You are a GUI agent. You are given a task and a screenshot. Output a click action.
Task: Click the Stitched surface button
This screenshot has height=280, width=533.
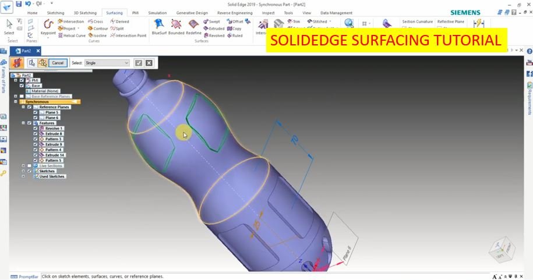(319, 22)
